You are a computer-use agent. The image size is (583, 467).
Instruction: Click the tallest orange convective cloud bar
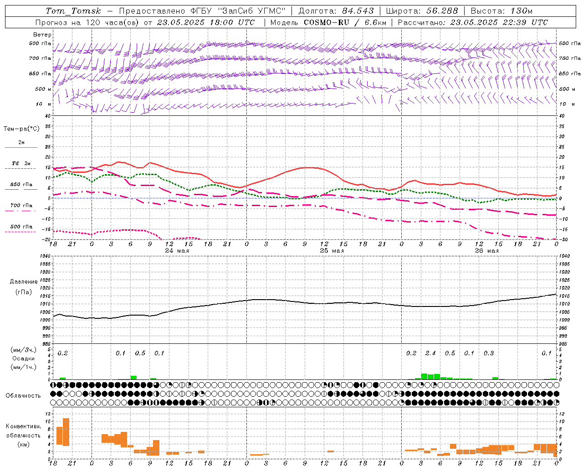point(66,432)
